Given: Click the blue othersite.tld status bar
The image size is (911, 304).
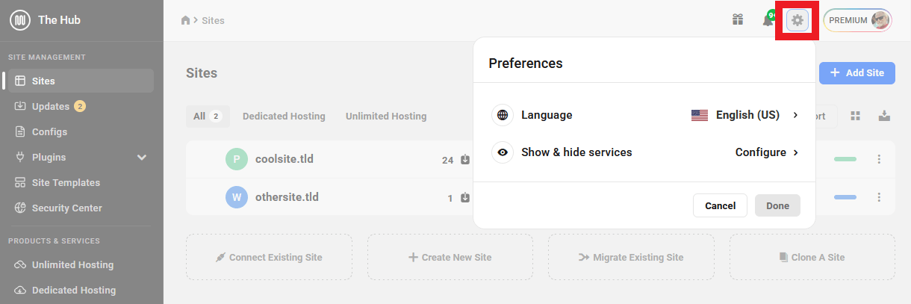Looking at the screenshot, I should 845,197.
